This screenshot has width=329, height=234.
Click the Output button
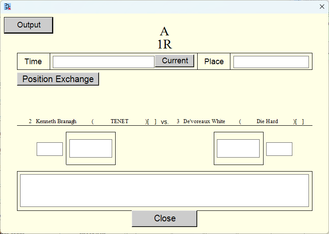pos(28,25)
